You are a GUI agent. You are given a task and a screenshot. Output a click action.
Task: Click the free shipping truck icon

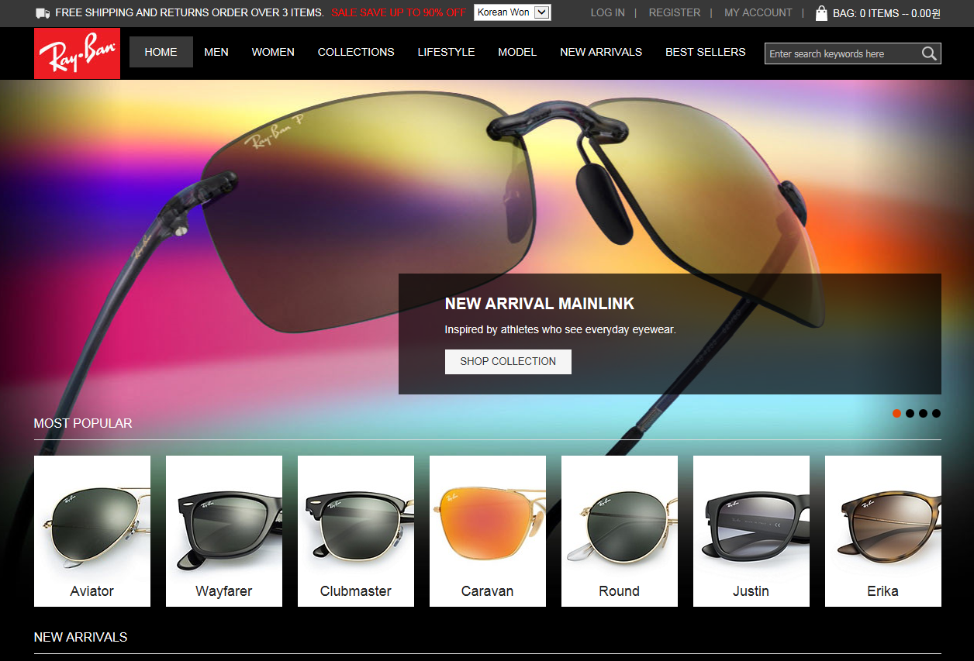(x=43, y=13)
